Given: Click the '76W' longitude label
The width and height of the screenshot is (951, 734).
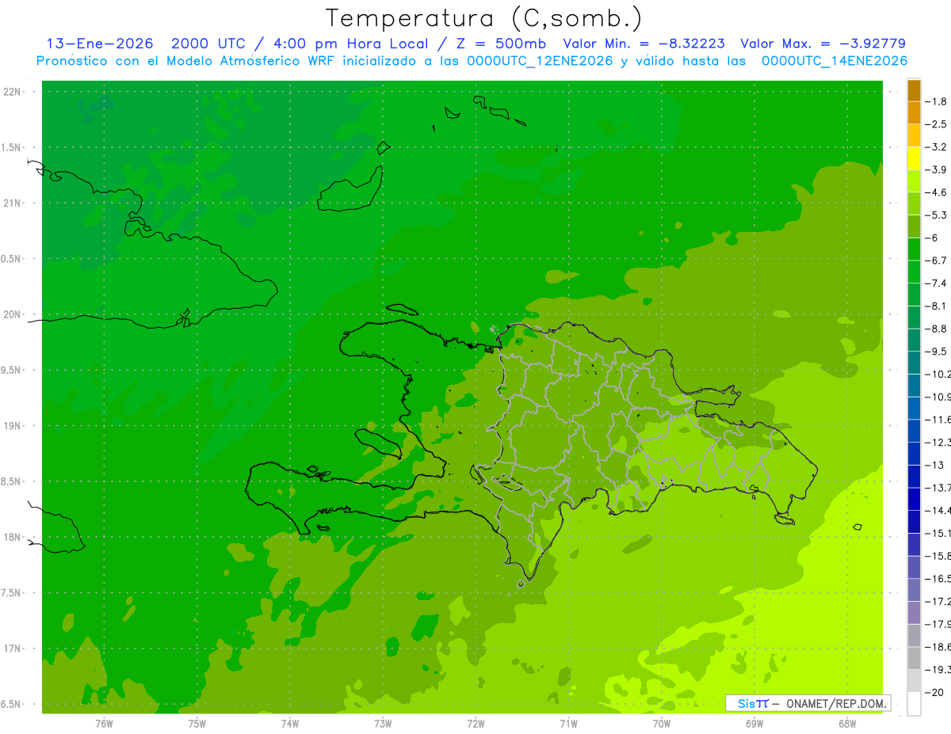Looking at the screenshot, I should [104, 723].
